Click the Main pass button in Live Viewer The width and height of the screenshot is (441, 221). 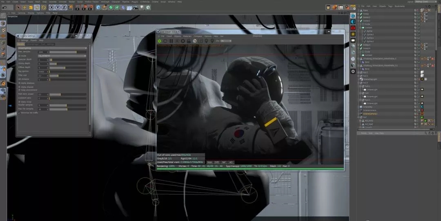(210, 162)
